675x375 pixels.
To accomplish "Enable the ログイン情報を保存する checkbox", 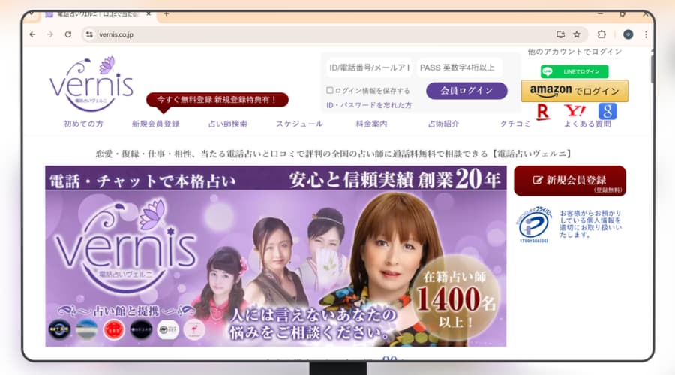I will [x=330, y=91].
